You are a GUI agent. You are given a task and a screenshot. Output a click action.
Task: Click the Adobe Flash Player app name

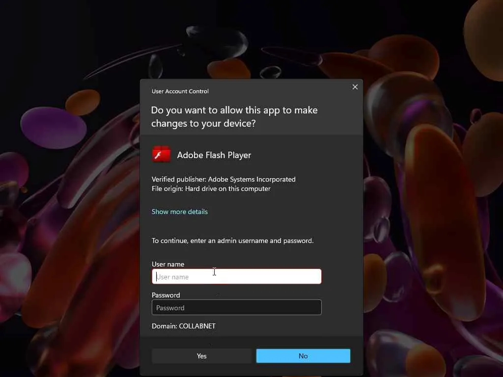pos(214,155)
